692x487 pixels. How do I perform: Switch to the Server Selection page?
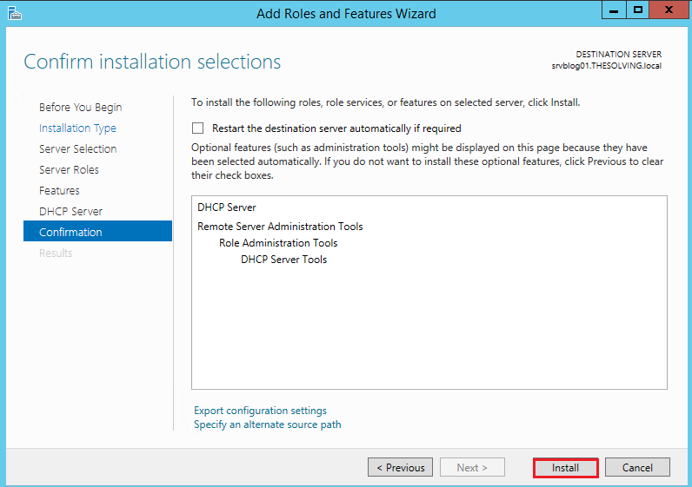[x=77, y=149]
